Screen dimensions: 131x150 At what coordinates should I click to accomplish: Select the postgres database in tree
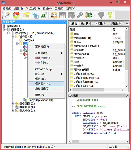(29, 40)
